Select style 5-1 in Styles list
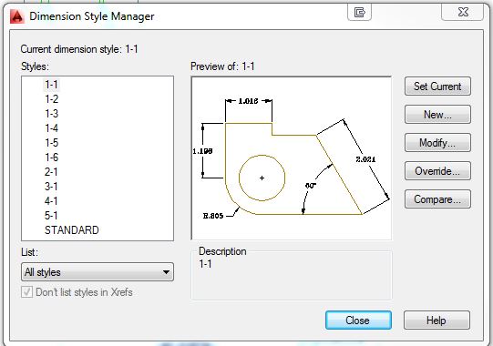 pyautogui.click(x=51, y=216)
